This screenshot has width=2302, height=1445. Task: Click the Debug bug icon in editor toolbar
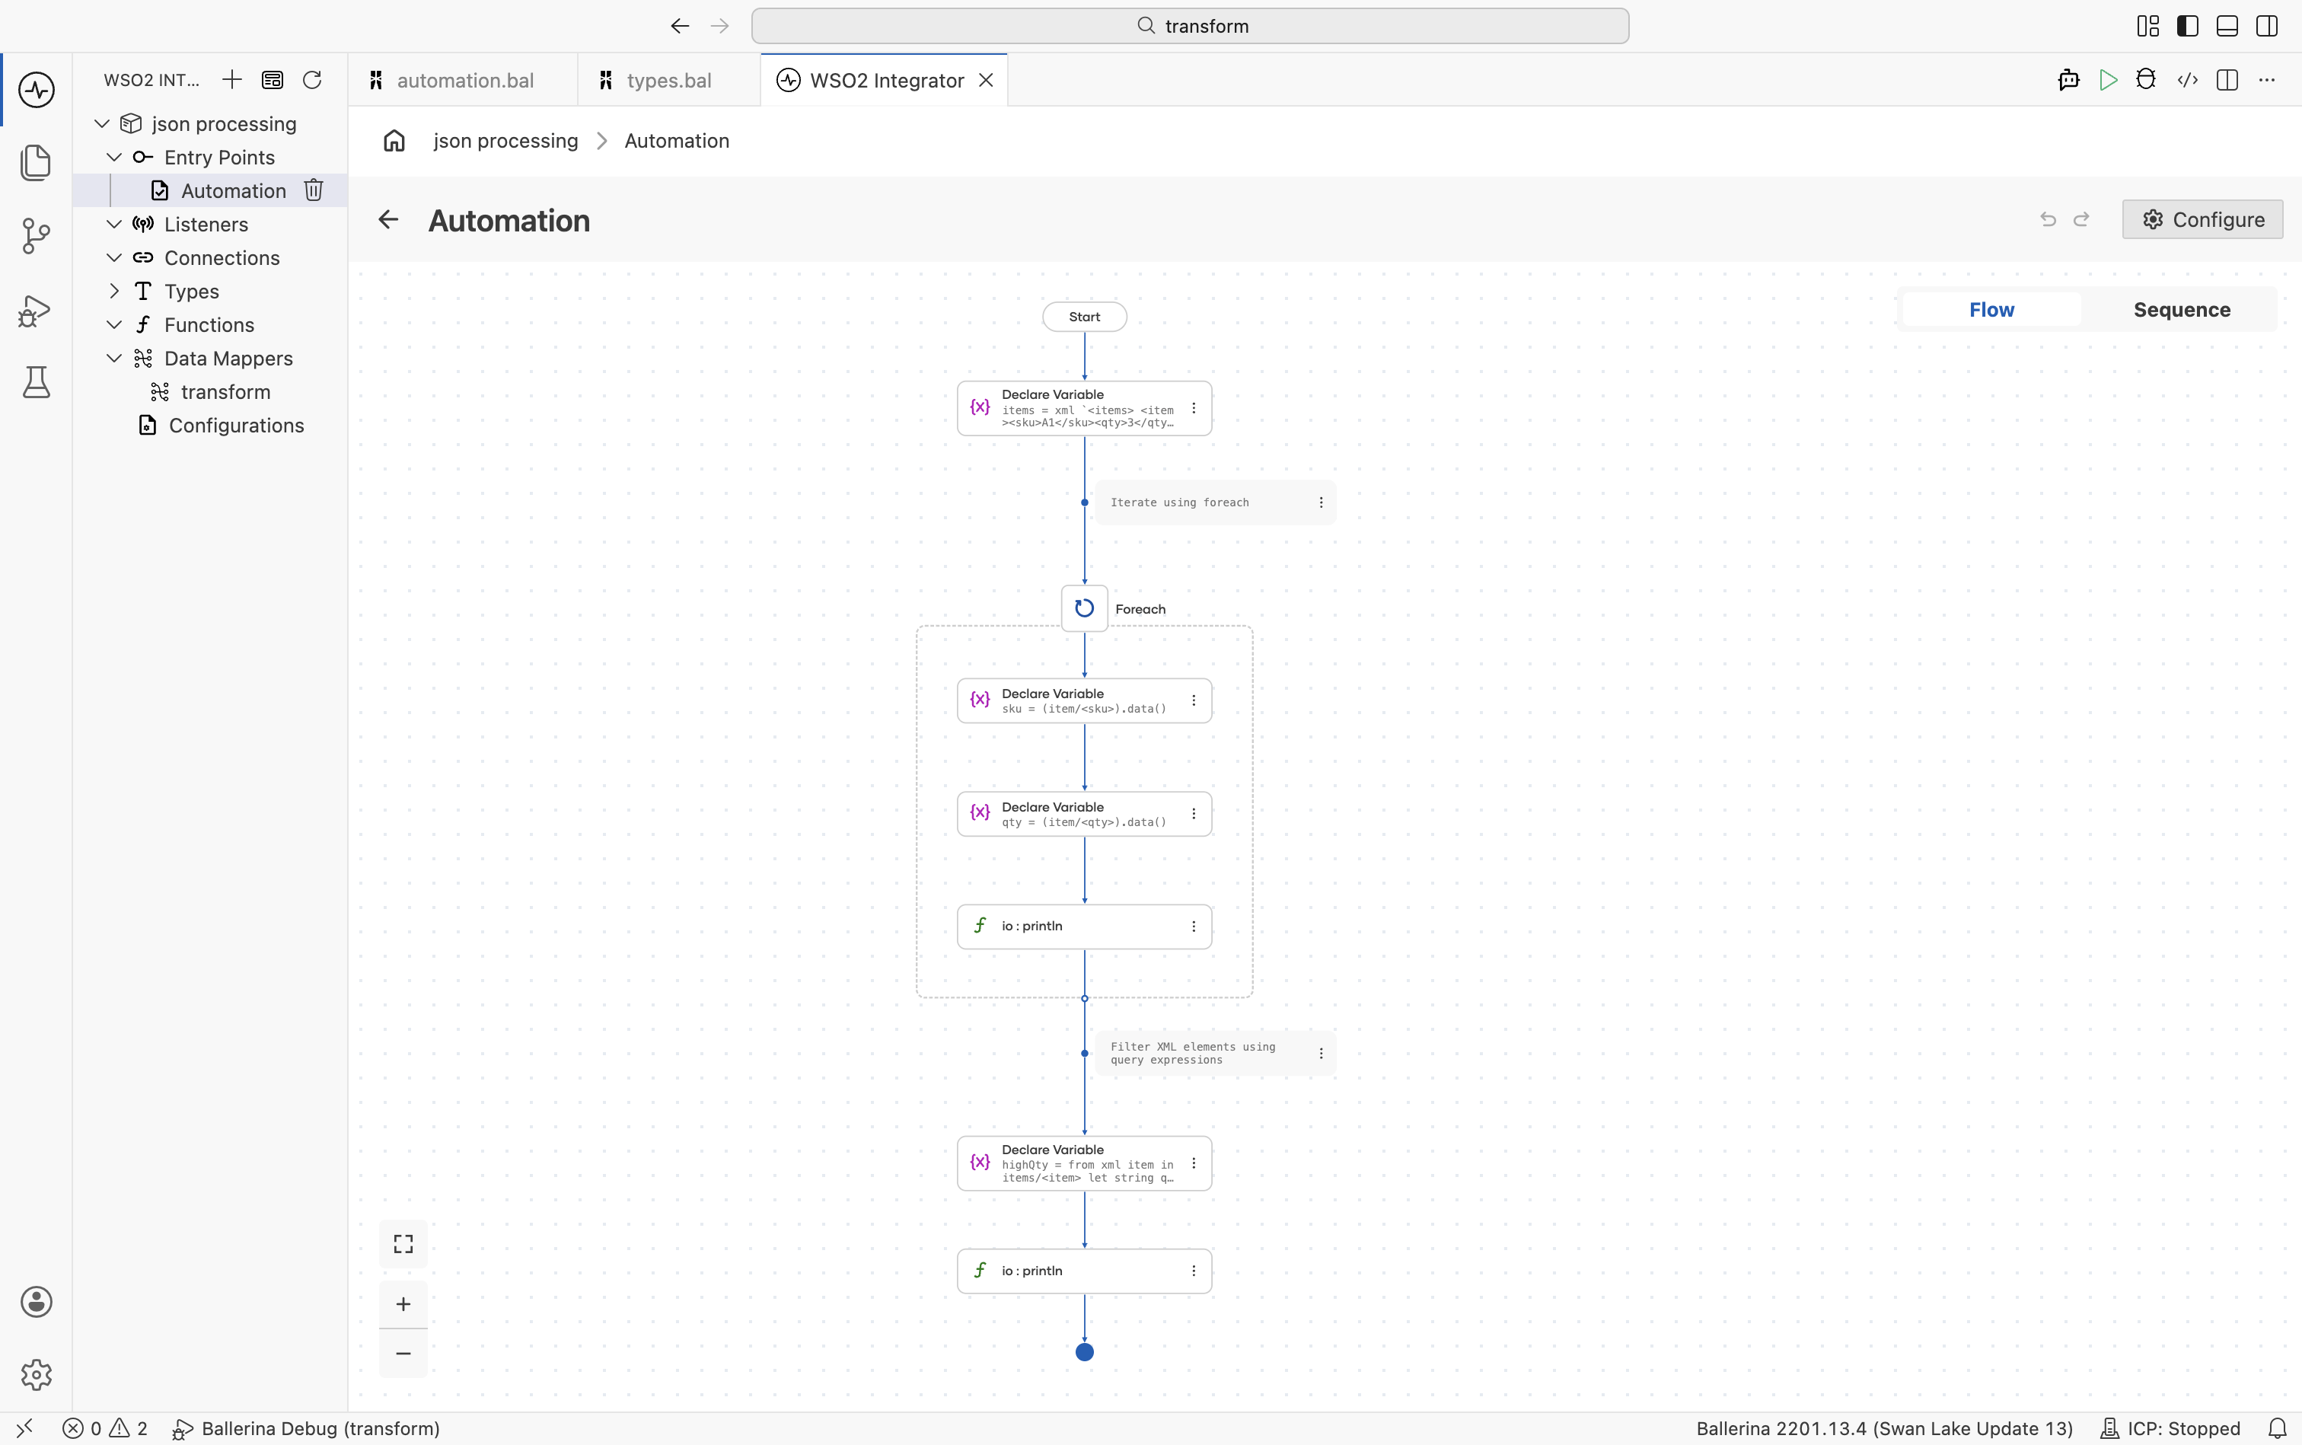point(2146,80)
